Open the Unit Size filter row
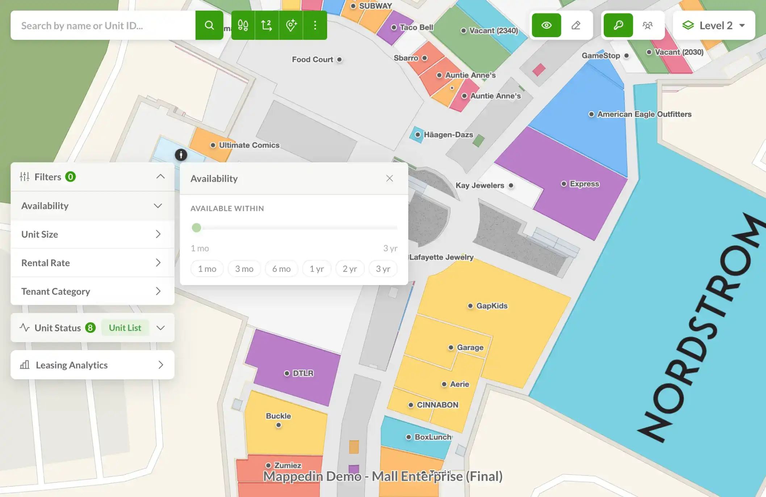 coord(92,234)
